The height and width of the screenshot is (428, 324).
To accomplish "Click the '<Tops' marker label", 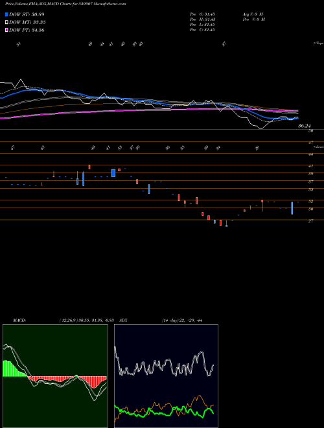I will (319, 43).
